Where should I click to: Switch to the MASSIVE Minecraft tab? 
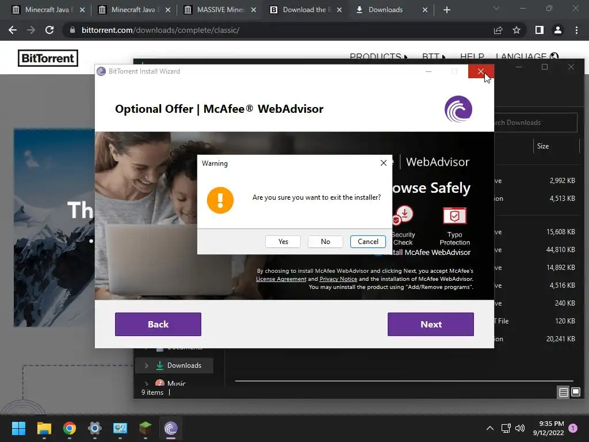click(219, 10)
